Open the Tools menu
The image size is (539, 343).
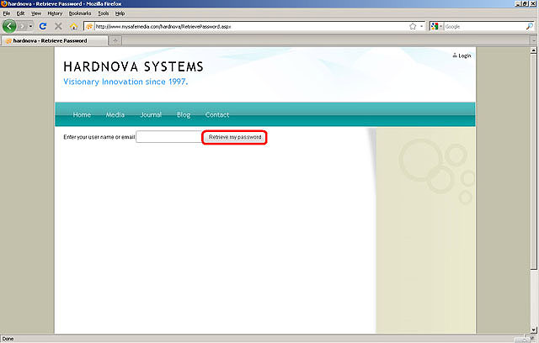pos(103,14)
